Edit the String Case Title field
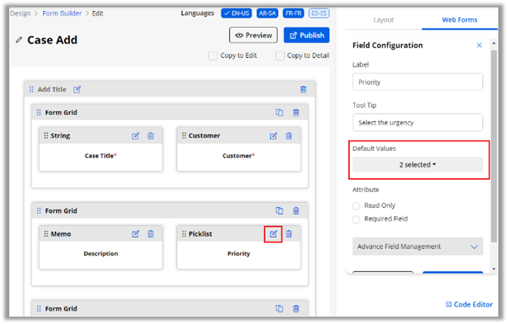508x324 pixels. [x=135, y=136]
